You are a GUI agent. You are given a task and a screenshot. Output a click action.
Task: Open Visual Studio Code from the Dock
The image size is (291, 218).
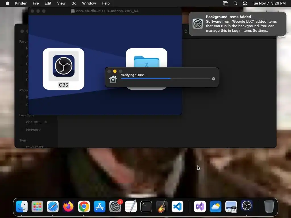pyautogui.click(x=177, y=207)
